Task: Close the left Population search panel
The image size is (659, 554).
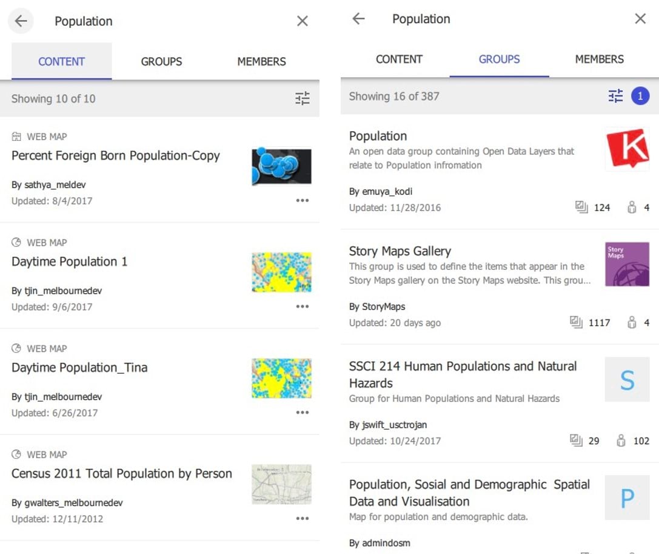Action: coord(303,21)
